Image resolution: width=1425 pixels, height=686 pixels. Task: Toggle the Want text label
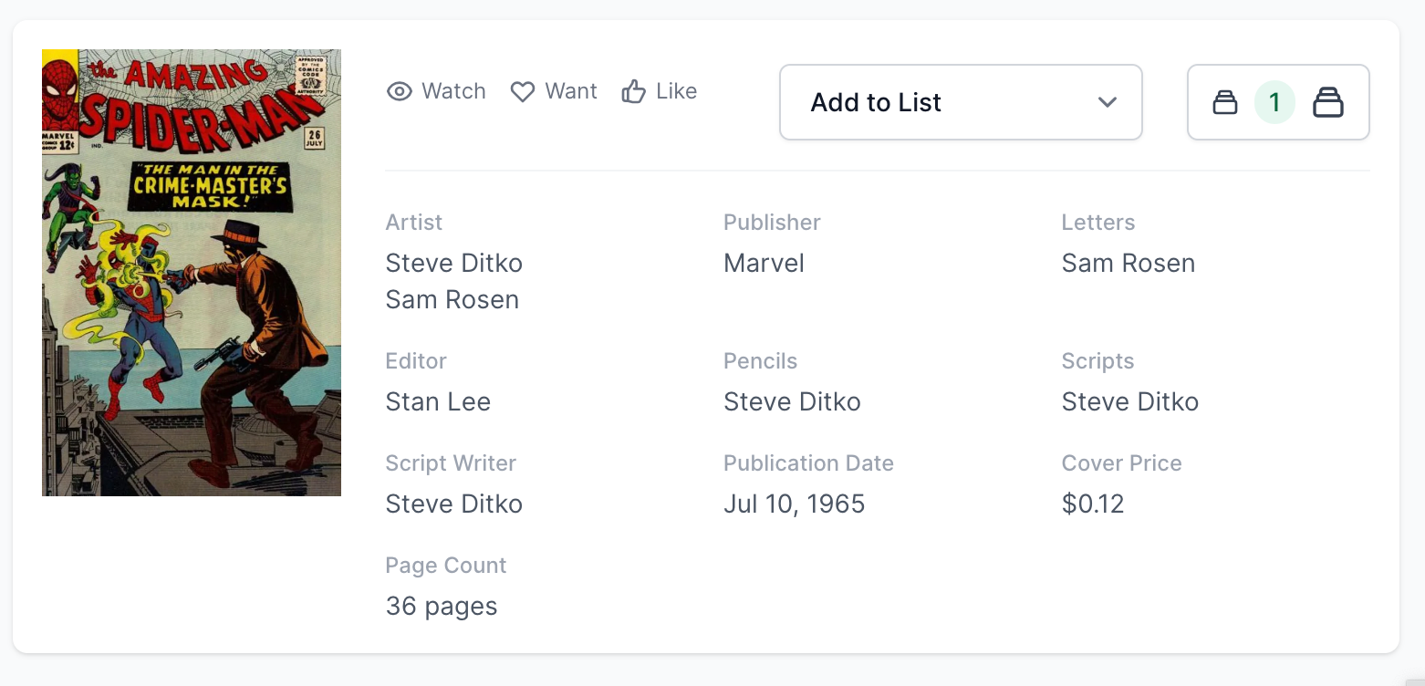point(571,91)
